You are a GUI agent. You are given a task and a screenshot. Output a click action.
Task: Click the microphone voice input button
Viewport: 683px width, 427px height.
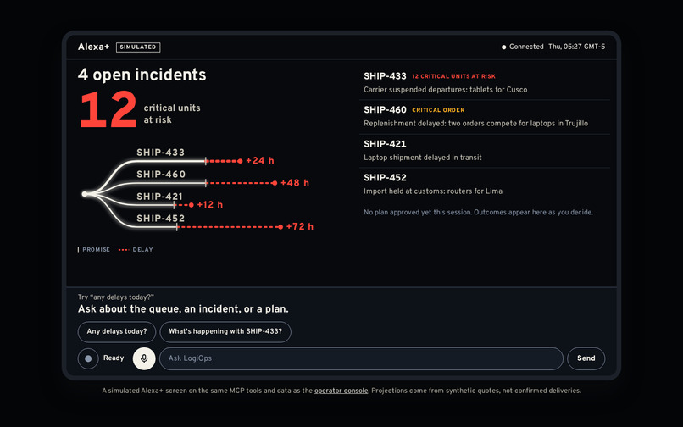[x=144, y=358]
